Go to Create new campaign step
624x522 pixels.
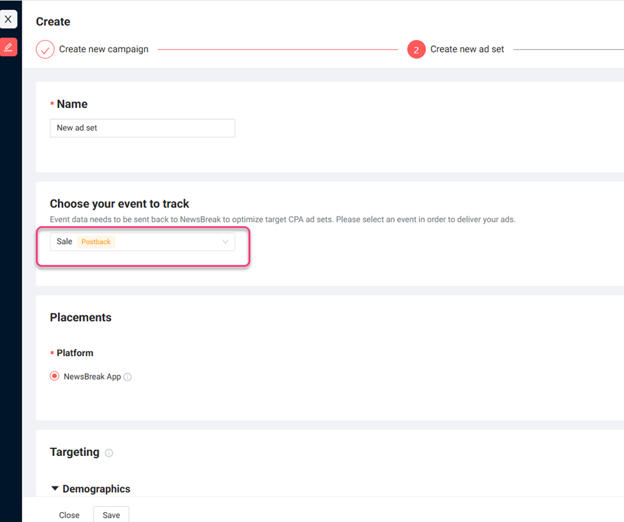(x=104, y=49)
